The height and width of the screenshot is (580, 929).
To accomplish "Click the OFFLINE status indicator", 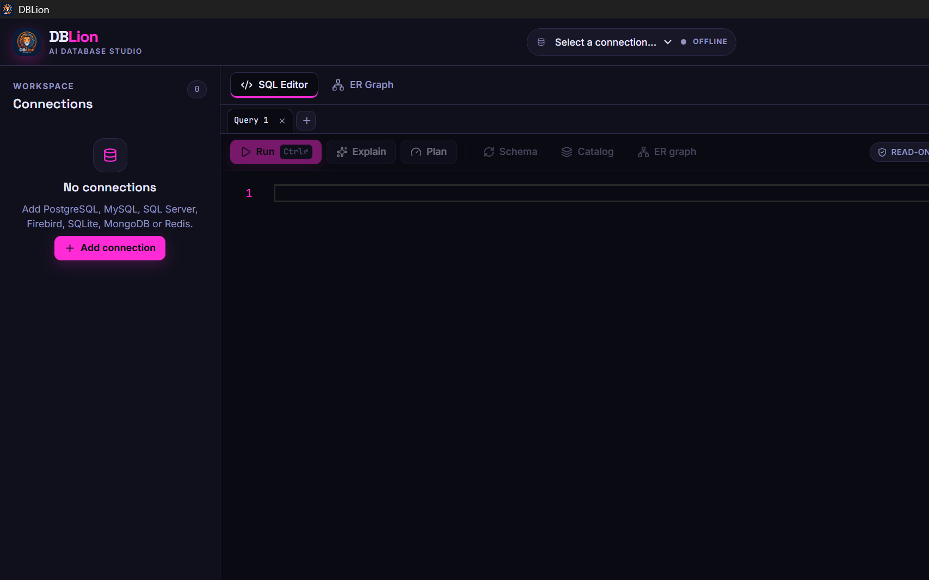I will [704, 42].
